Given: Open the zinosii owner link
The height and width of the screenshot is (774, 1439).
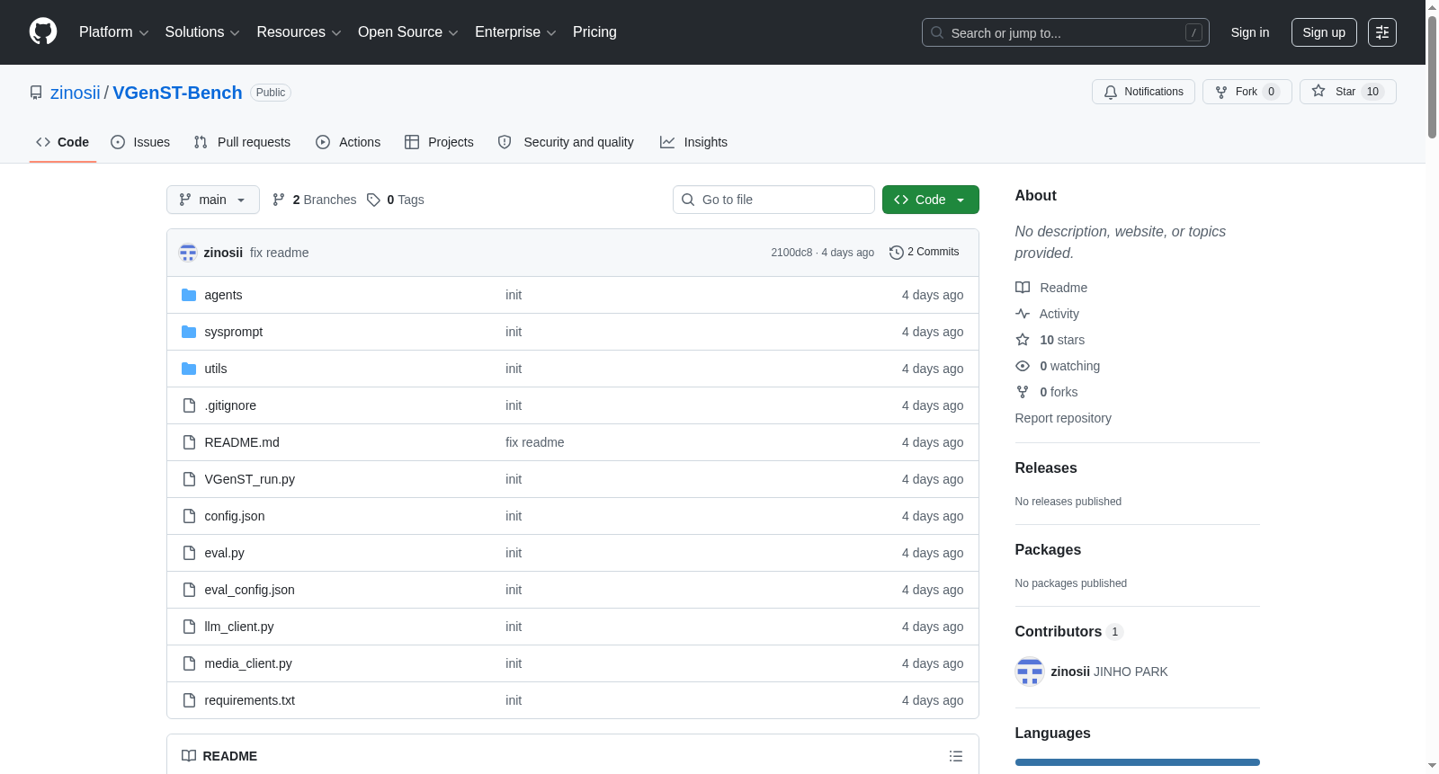Looking at the screenshot, I should 76,93.
